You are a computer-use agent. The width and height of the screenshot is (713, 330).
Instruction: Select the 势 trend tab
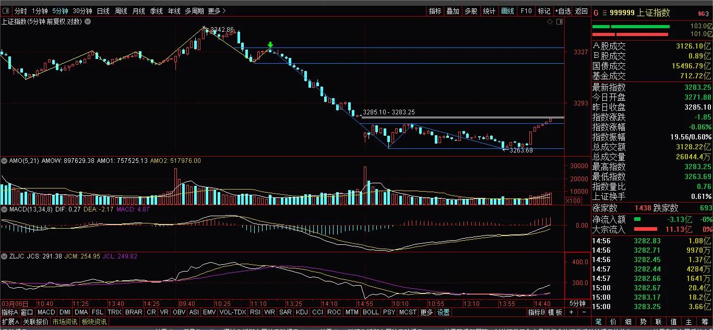click(644, 322)
